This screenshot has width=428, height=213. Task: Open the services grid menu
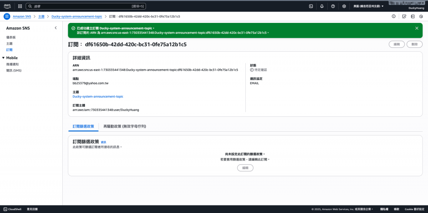point(20,6)
